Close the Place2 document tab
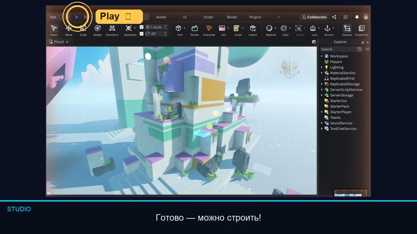 (x=67, y=42)
